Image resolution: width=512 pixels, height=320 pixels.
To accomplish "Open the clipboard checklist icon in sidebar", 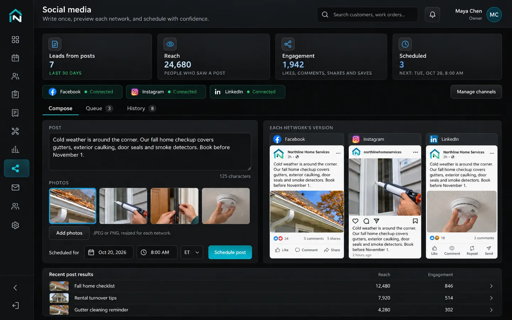I will click(15, 95).
